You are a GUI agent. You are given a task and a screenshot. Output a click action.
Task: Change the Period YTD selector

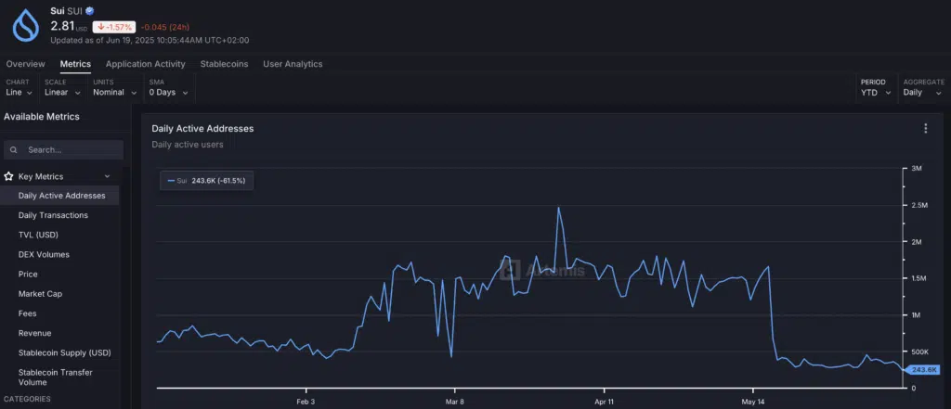click(876, 93)
